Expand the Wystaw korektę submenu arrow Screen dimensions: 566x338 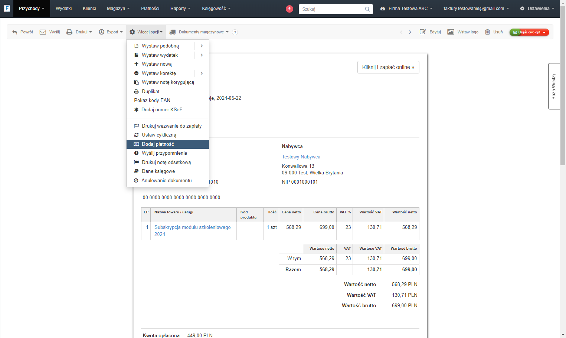(202, 73)
